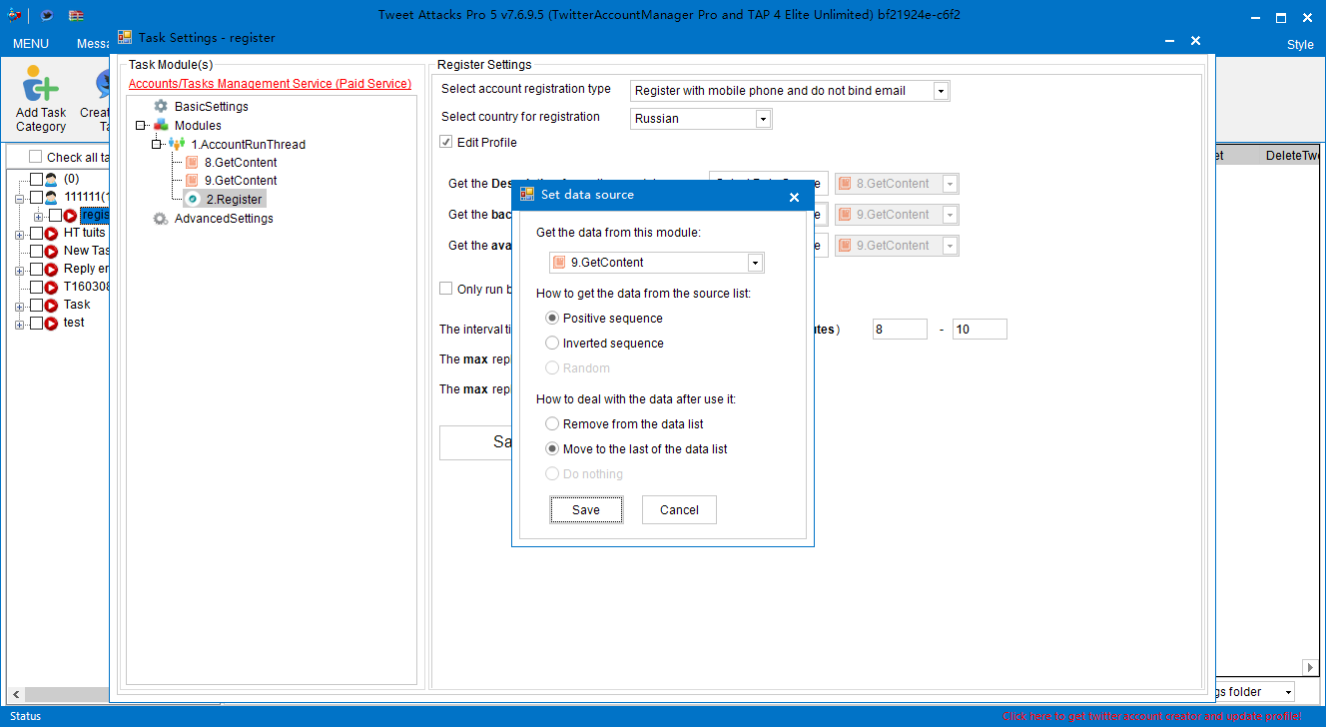Tick the checkbox for (0) account group
Screen dimensions: 1326x727
pos(36,179)
